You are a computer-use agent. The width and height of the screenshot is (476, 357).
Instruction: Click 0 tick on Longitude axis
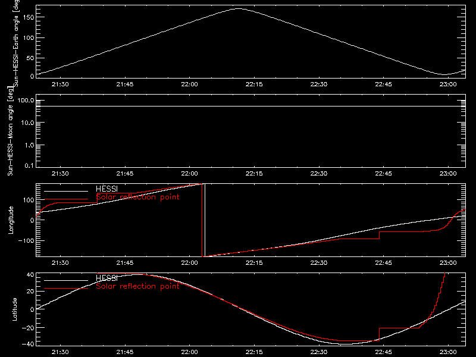[x=32, y=220]
